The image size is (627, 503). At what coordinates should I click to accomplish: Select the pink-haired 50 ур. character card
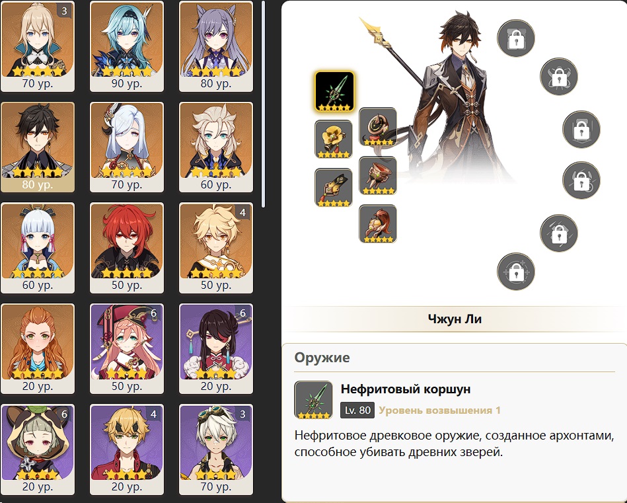click(127, 348)
